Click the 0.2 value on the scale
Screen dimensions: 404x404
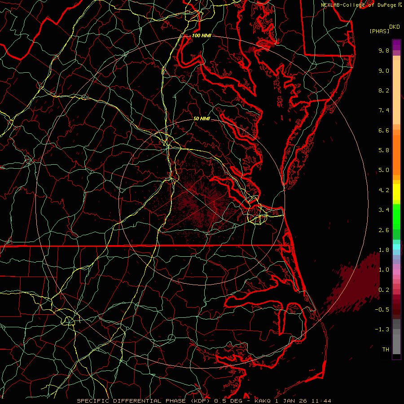click(x=384, y=290)
